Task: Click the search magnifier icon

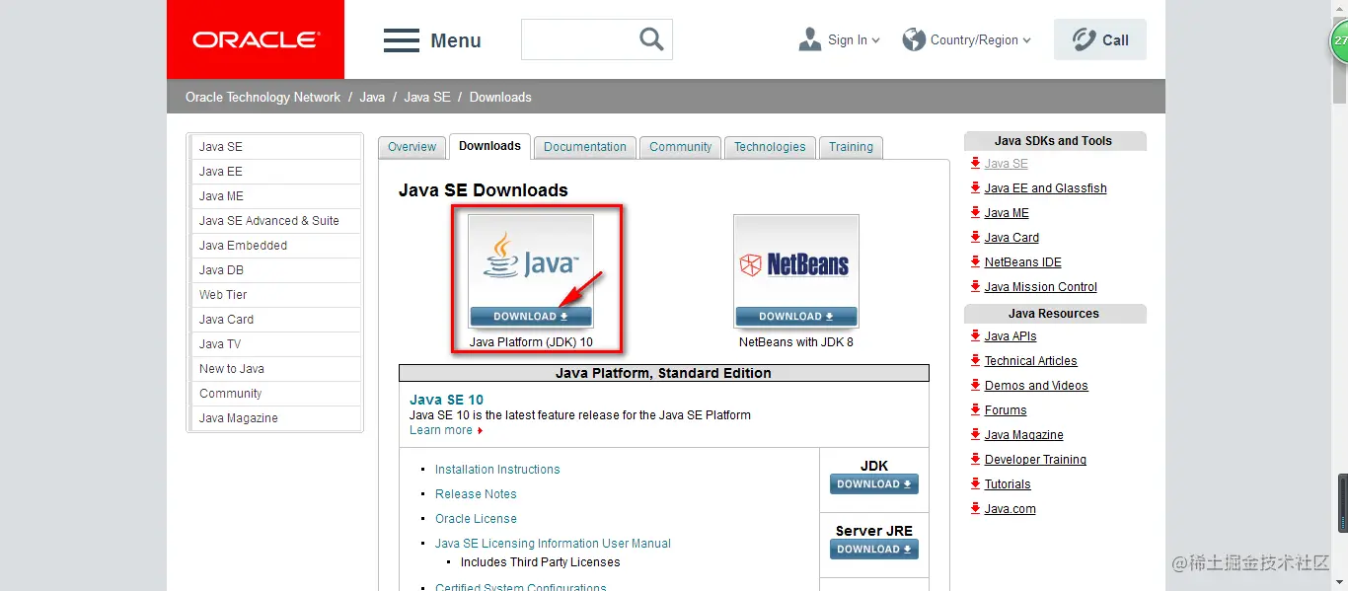Action: (651, 39)
